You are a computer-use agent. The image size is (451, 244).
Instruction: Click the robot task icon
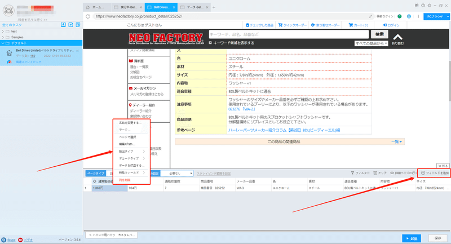pyautogui.click(x=9, y=53)
